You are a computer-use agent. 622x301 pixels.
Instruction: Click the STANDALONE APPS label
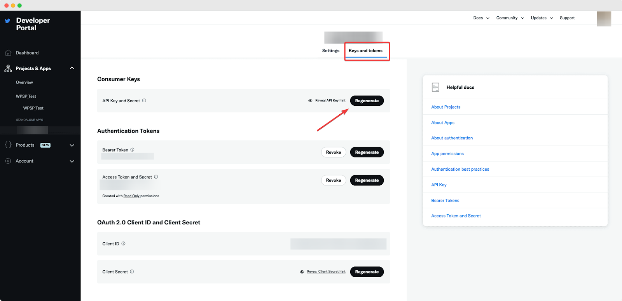point(30,120)
